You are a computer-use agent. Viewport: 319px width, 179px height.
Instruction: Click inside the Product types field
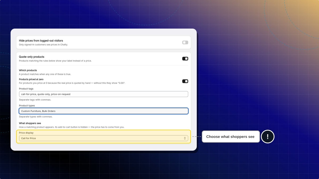pos(103,111)
